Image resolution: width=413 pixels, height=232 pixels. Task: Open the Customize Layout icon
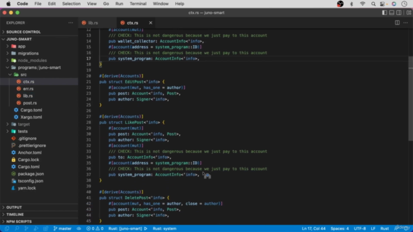[408, 13]
